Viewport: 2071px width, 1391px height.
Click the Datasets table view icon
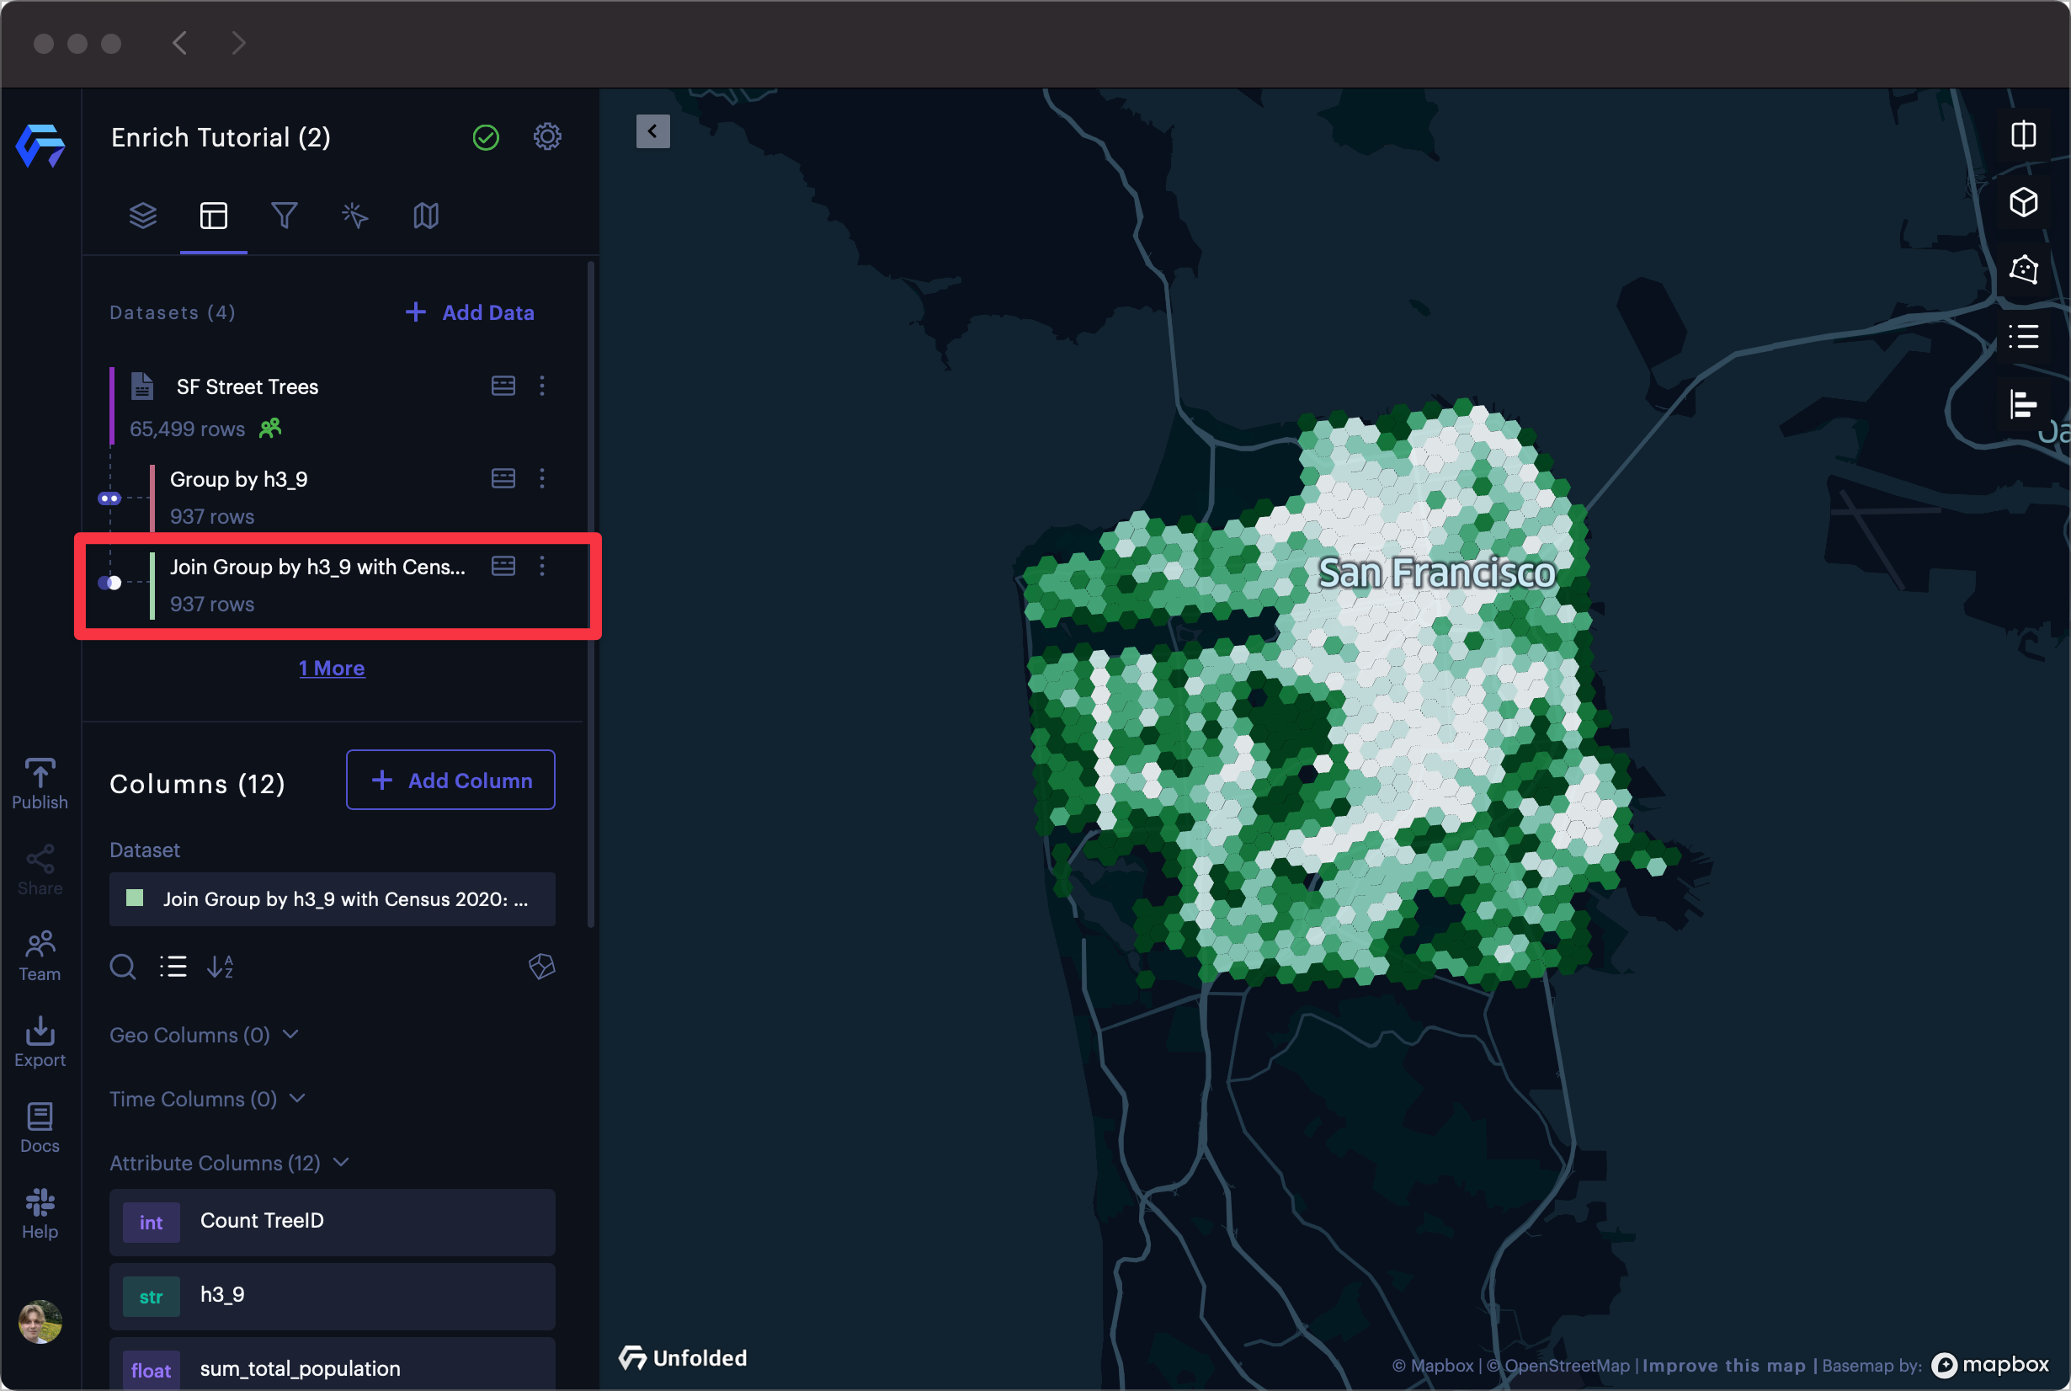[503, 567]
